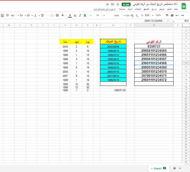
Task: Click the move to folder icon
Action: tap(113, 4)
